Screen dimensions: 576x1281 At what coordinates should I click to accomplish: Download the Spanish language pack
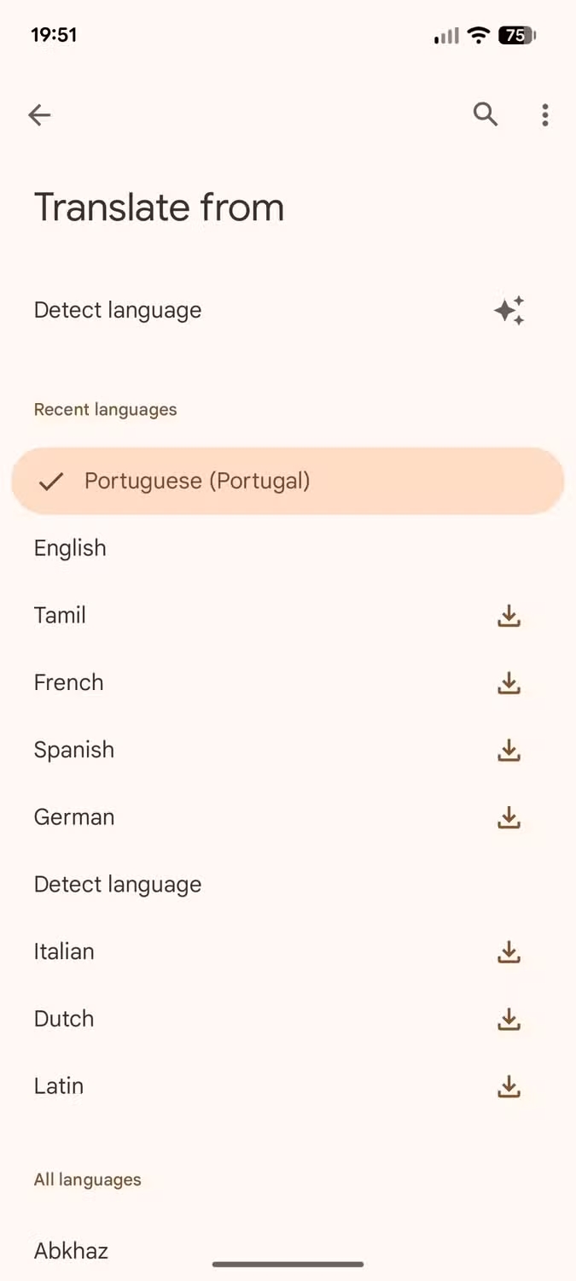[509, 750]
